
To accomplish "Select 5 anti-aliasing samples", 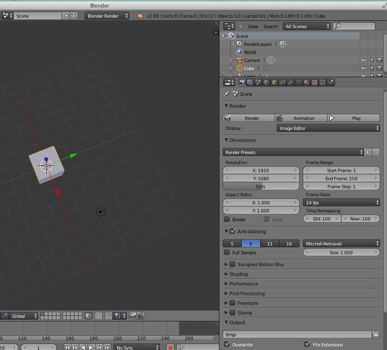I will (232, 243).
